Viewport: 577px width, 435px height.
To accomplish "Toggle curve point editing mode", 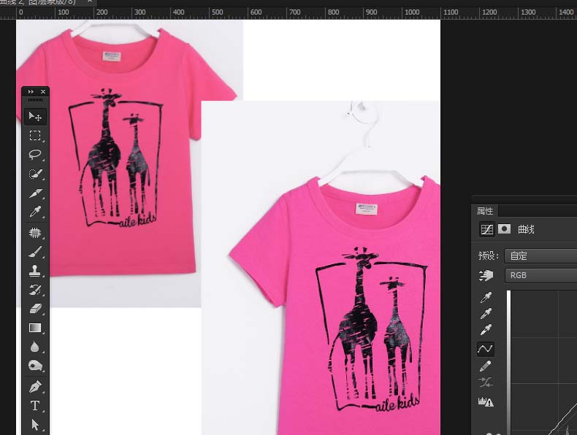I will click(x=485, y=350).
